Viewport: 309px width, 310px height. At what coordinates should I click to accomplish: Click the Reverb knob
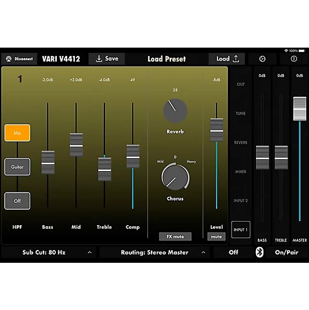click(175, 110)
